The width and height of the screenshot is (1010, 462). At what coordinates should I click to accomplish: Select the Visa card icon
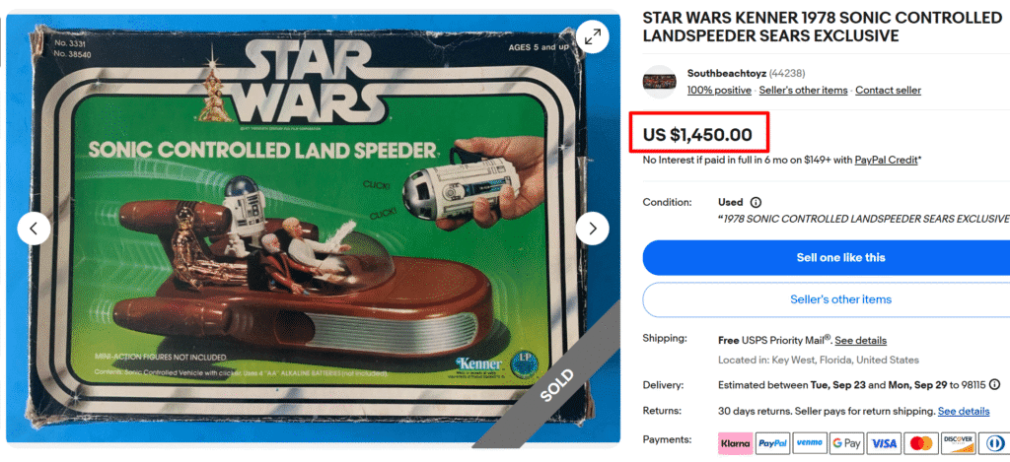(x=884, y=443)
